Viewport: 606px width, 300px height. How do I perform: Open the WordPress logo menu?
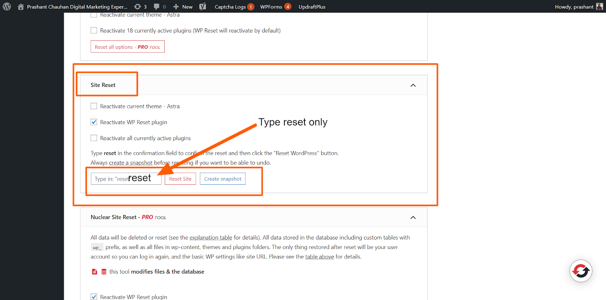(x=7, y=6)
